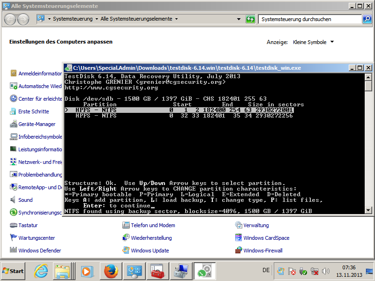This screenshot has height=281, width=375.
Task: Click 'Einstellungen des Computers anpassen' heading
Action: coord(61,42)
